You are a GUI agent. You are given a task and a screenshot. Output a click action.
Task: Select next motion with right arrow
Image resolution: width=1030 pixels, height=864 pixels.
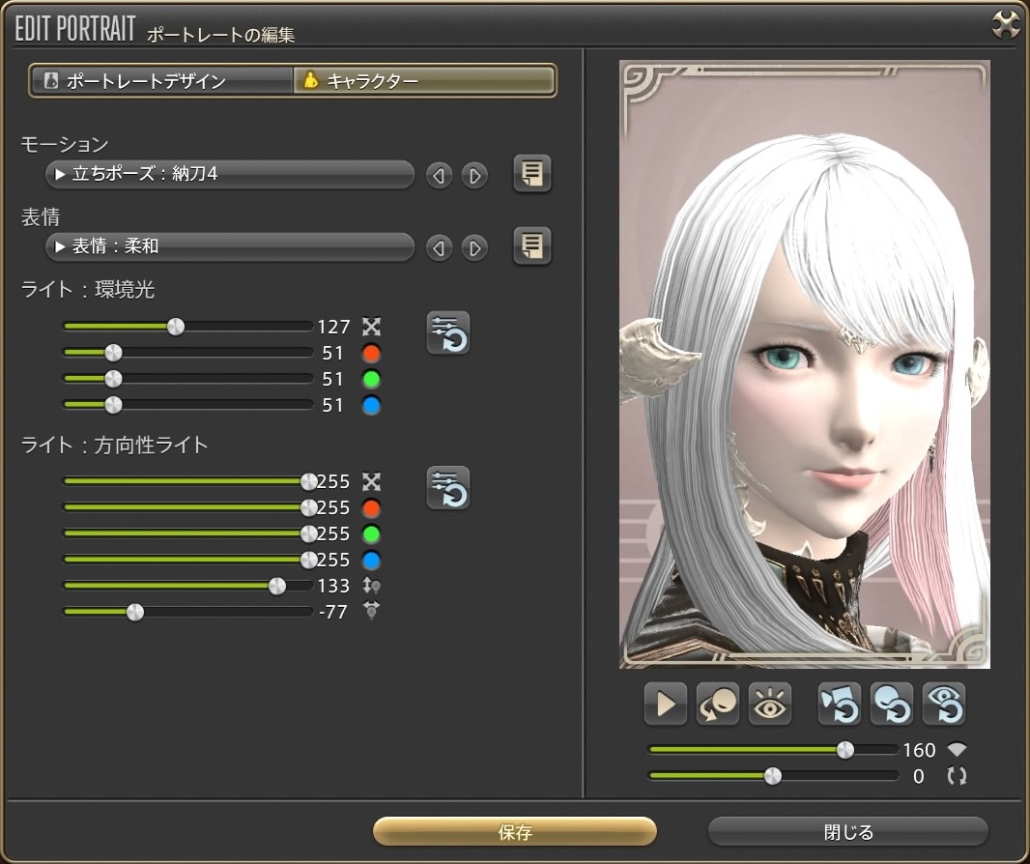coord(473,176)
